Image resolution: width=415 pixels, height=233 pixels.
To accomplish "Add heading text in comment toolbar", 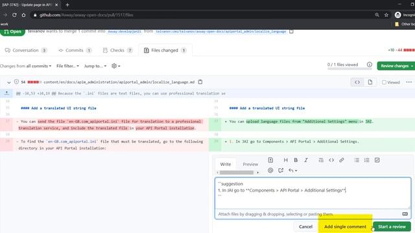I will (x=285, y=160).
